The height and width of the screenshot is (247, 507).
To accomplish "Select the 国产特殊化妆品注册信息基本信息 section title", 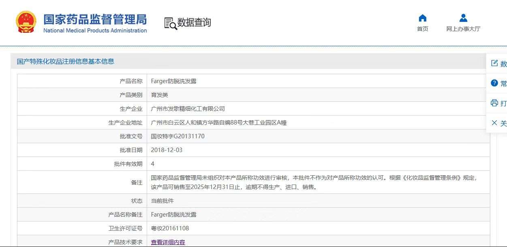I will 64,61.
